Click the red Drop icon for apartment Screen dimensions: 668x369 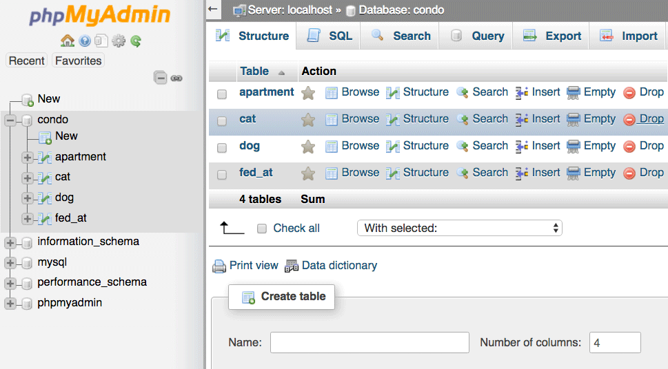click(629, 92)
